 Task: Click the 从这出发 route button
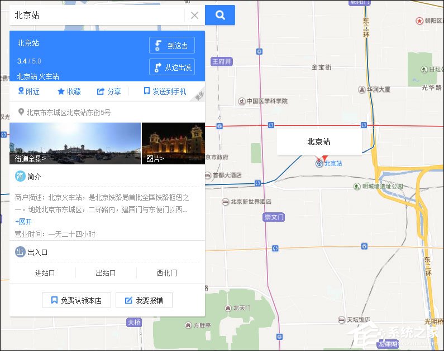pyautogui.click(x=172, y=67)
